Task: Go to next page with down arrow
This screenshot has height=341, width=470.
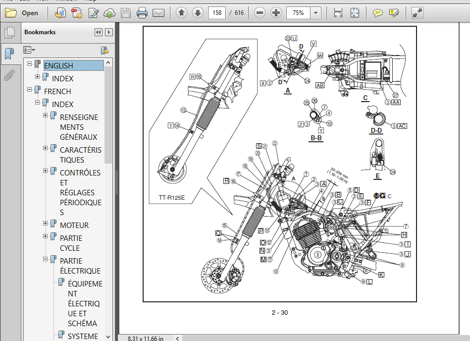Action: 198,13
